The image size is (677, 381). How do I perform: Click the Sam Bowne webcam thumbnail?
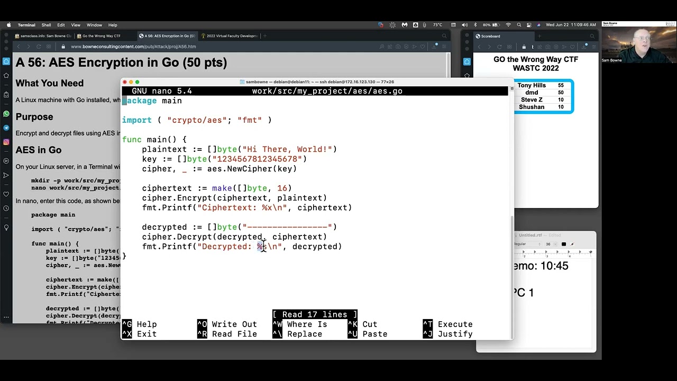click(638, 42)
